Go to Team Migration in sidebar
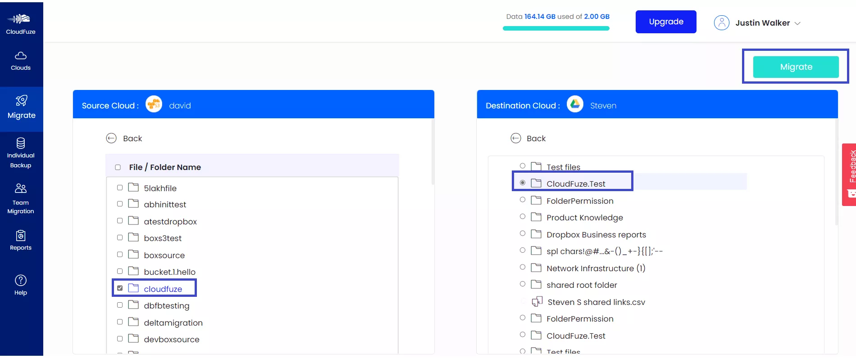Screen dimensions: 856x358 click(x=21, y=198)
